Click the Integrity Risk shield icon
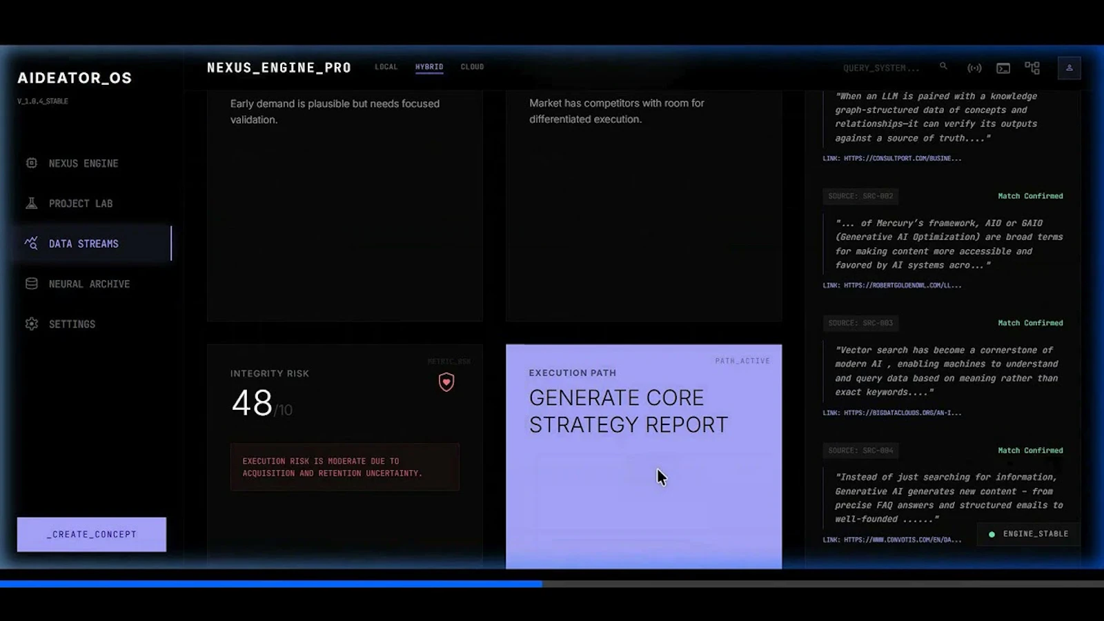1104x621 pixels. 446,382
